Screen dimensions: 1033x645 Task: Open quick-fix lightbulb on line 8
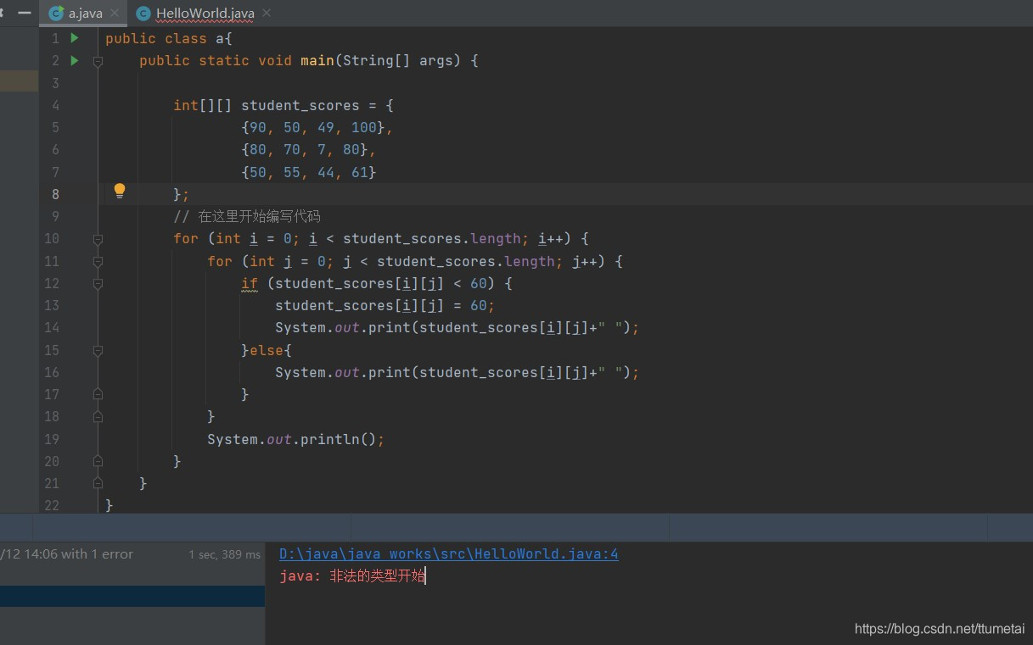[x=120, y=191]
